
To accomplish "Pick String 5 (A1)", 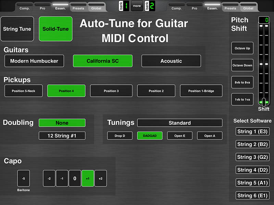I will 252,183.
